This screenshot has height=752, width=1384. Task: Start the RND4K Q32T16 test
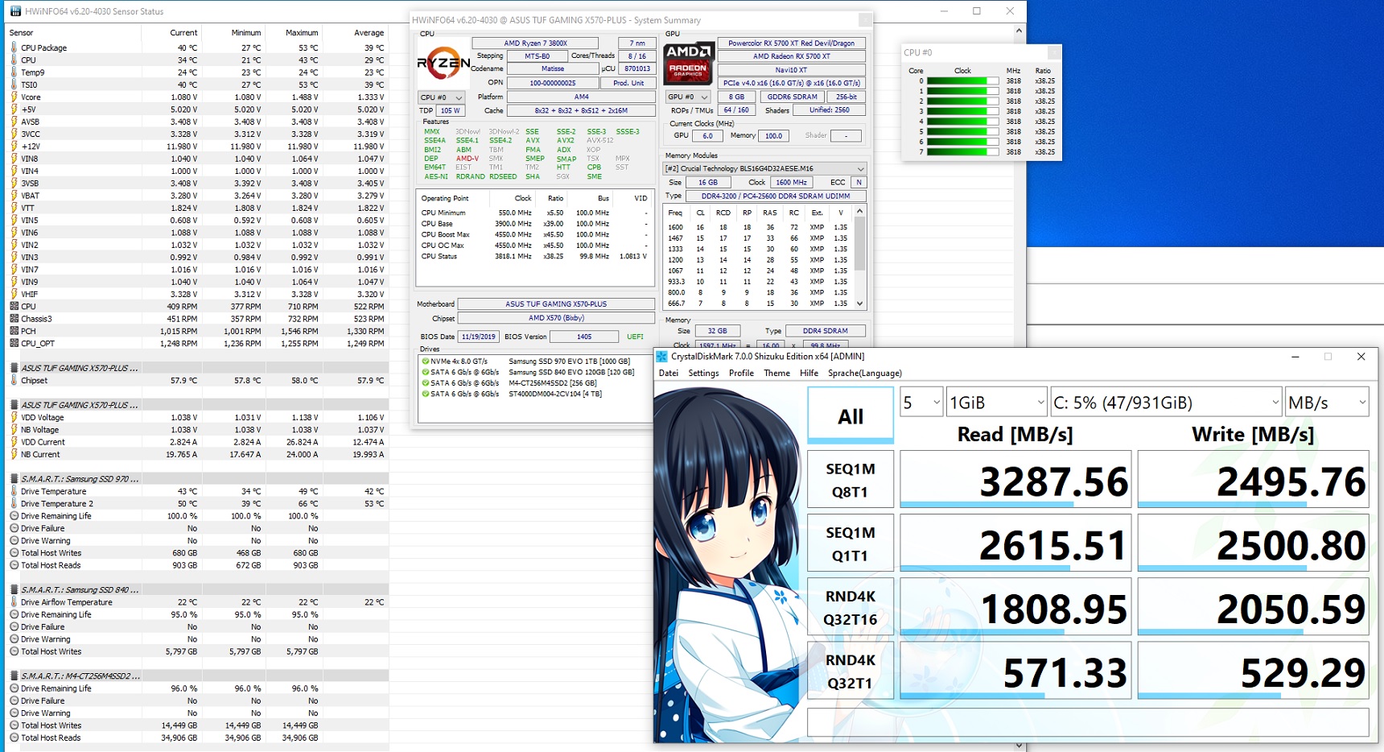[x=851, y=607]
